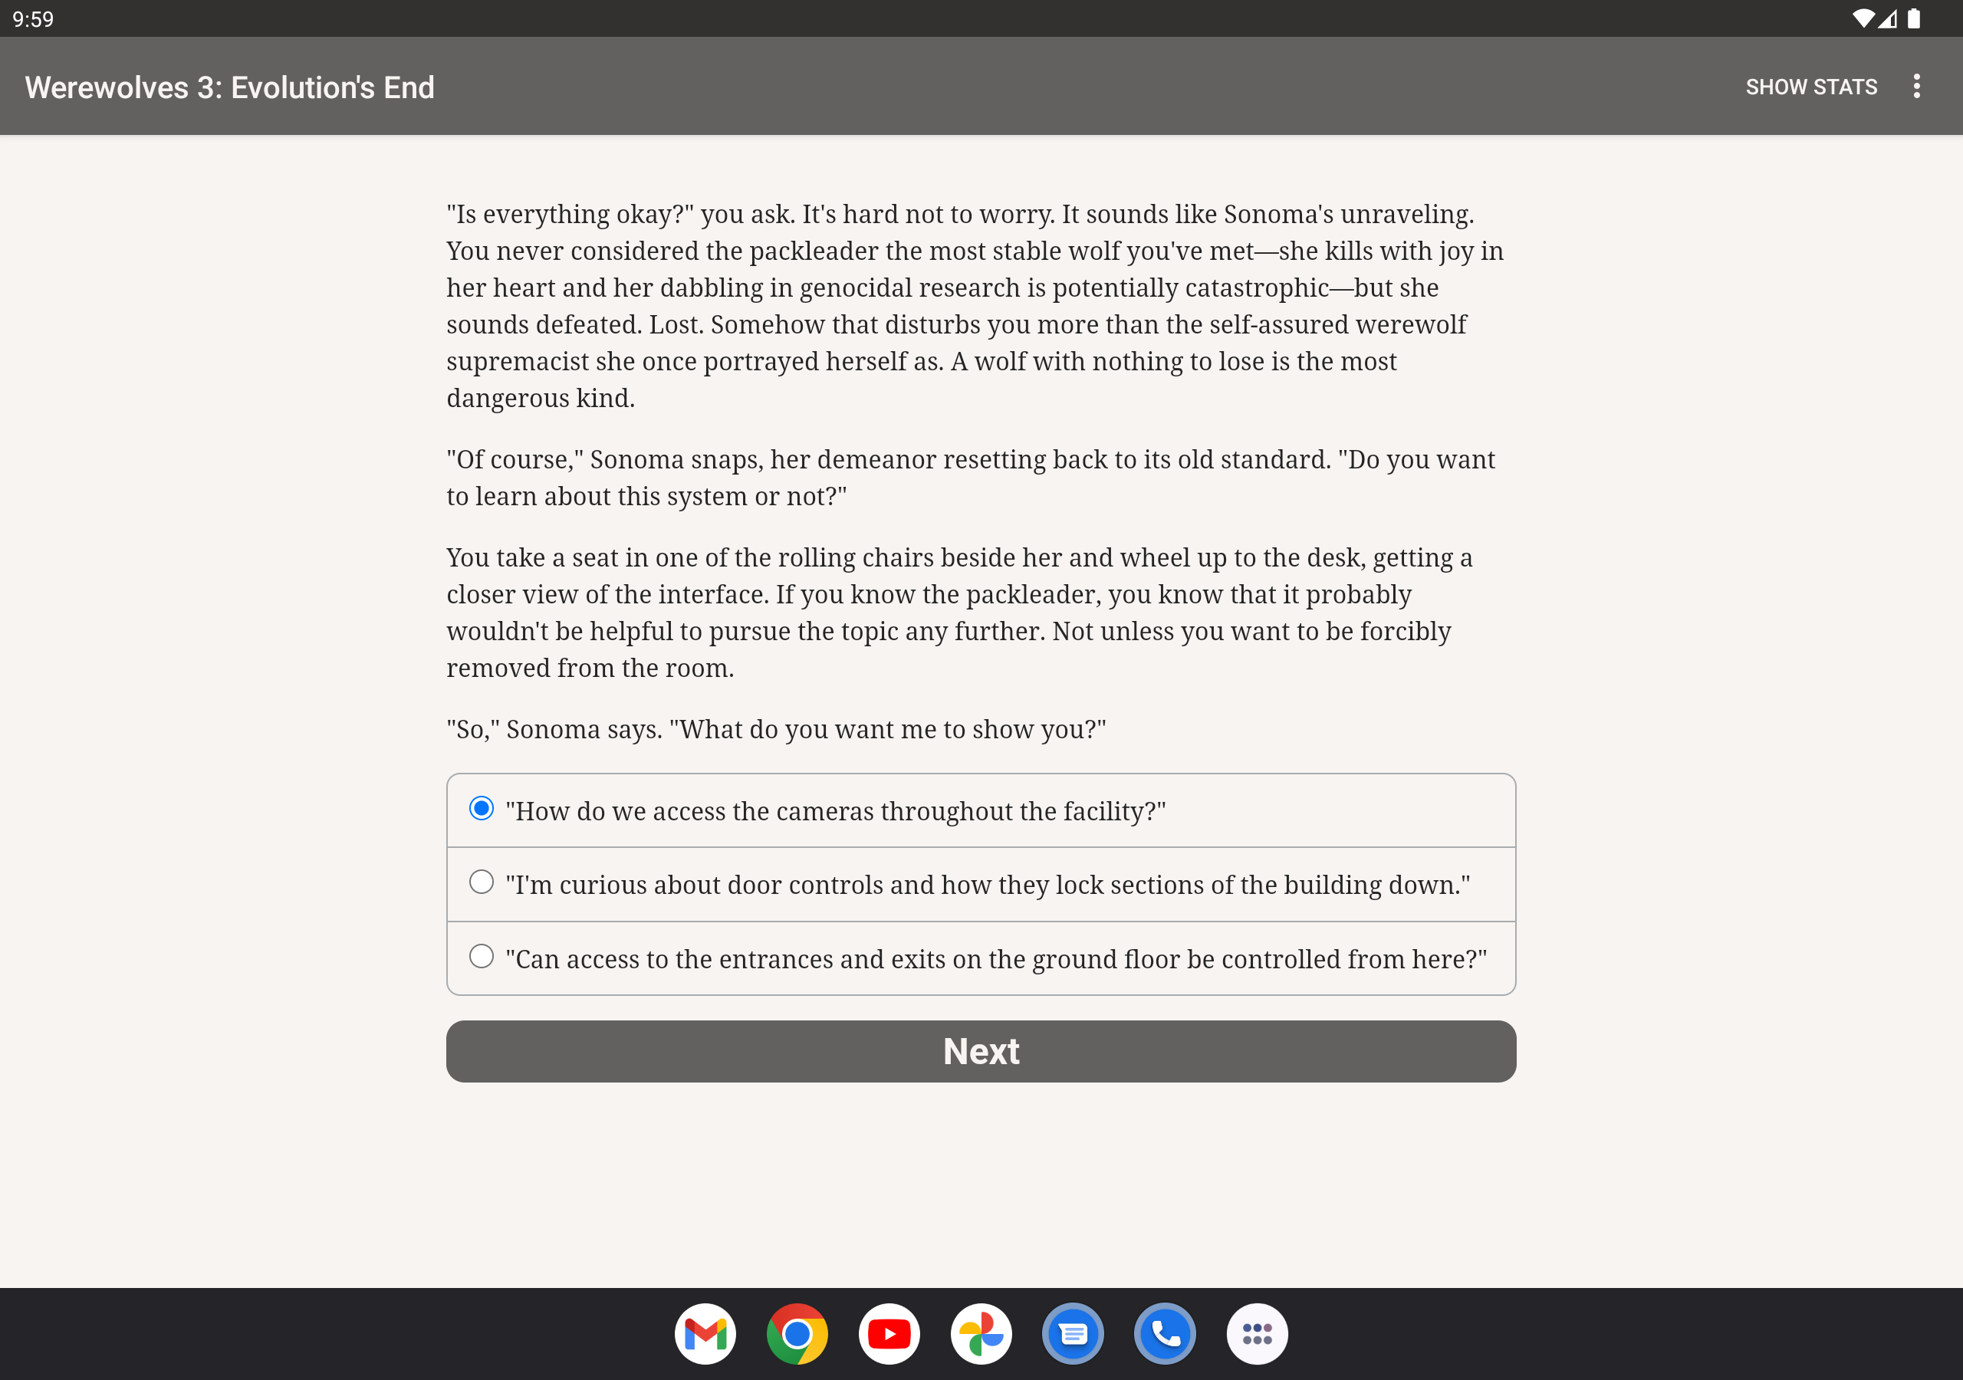1963x1380 pixels.
Task: Tap the battery status icon
Action: tap(1914, 19)
